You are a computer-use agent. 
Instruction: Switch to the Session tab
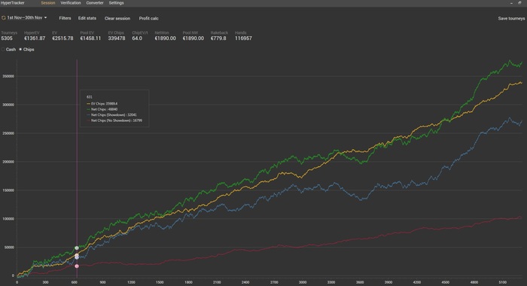pyautogui.click(x=48, y=3)
